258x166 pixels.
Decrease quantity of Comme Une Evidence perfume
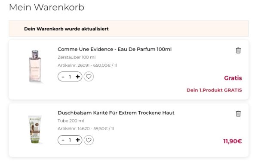click(63, 77)
